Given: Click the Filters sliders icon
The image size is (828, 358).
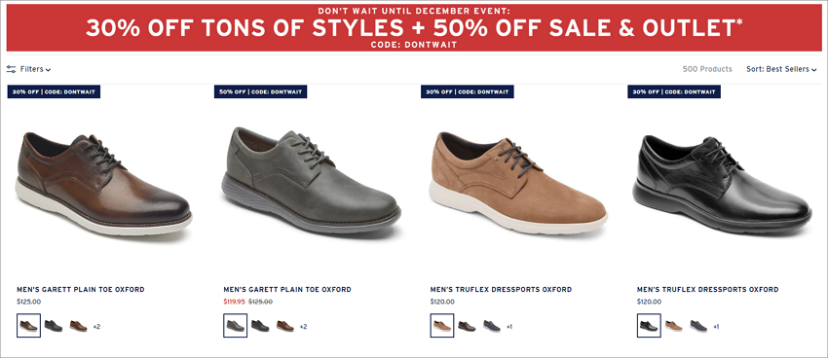Looking at the screenshot, I should 11,69.
